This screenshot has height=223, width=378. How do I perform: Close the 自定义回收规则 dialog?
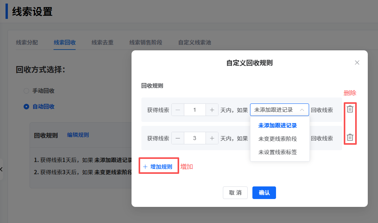tap(357, 63)
